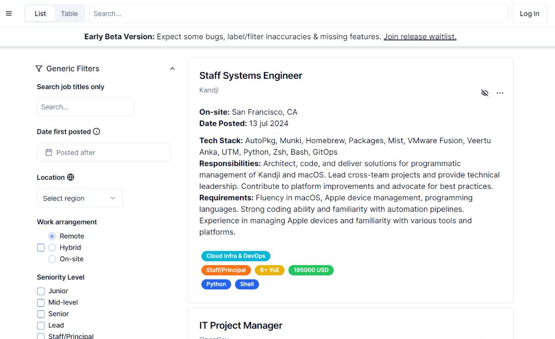Open the hamburger menu

(9, 13)
